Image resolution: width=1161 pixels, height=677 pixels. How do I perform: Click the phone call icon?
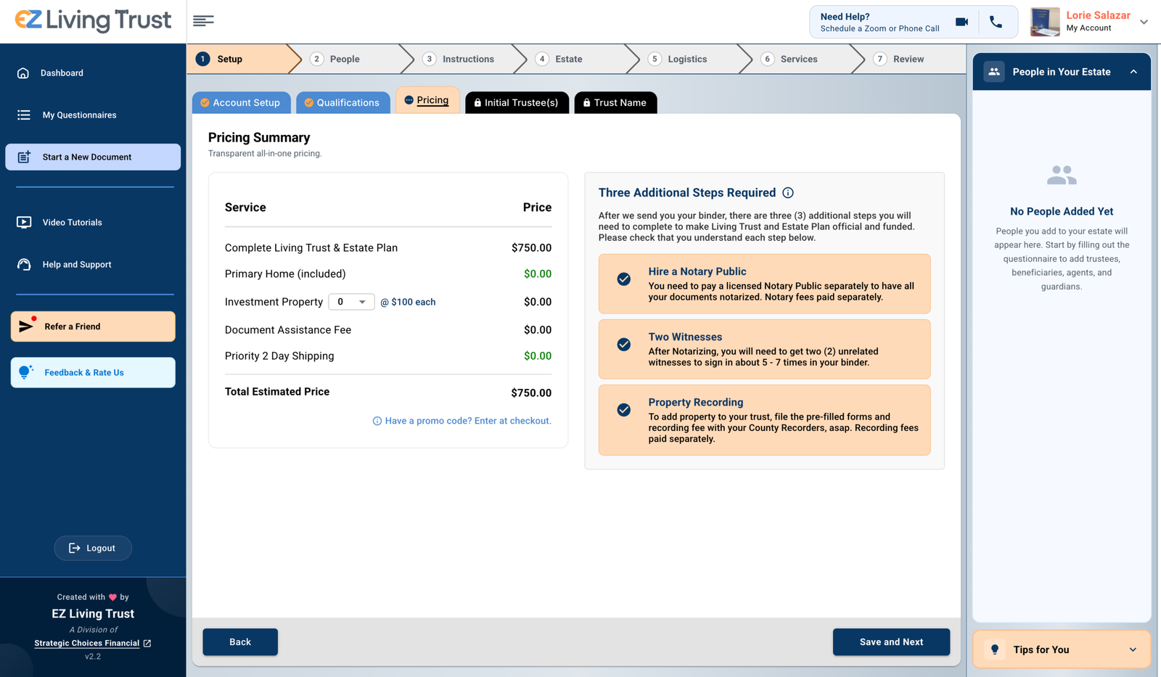996,22
